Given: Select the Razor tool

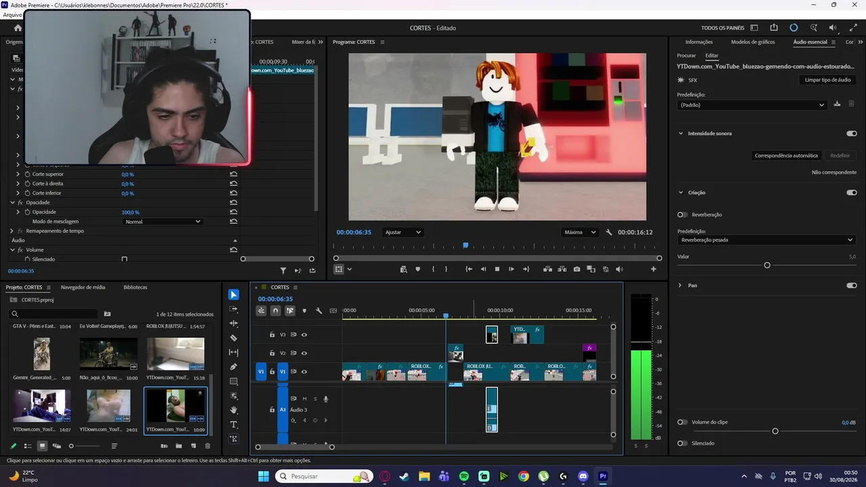Looking at the screenshot, I should (x=233, y=338).
